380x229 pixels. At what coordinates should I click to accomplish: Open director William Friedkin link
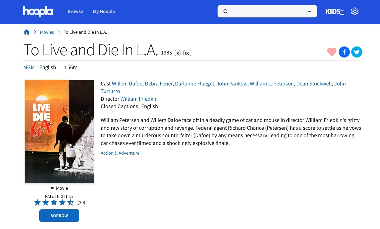click(139, 99)
